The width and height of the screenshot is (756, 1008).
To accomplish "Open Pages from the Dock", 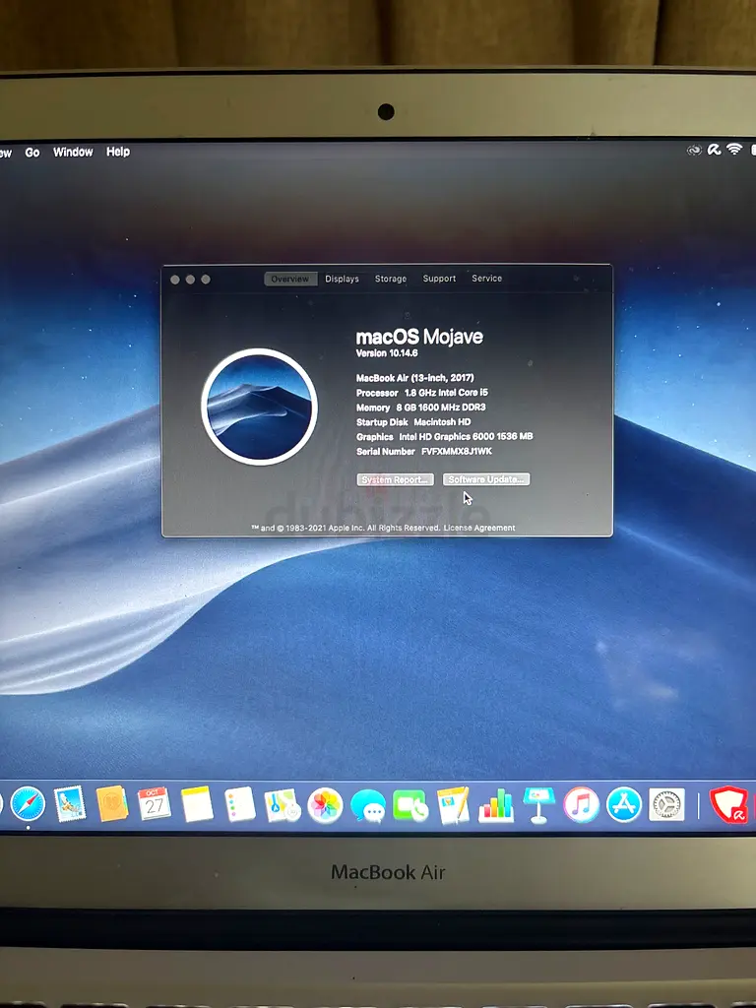I will [x=453, y=805].
